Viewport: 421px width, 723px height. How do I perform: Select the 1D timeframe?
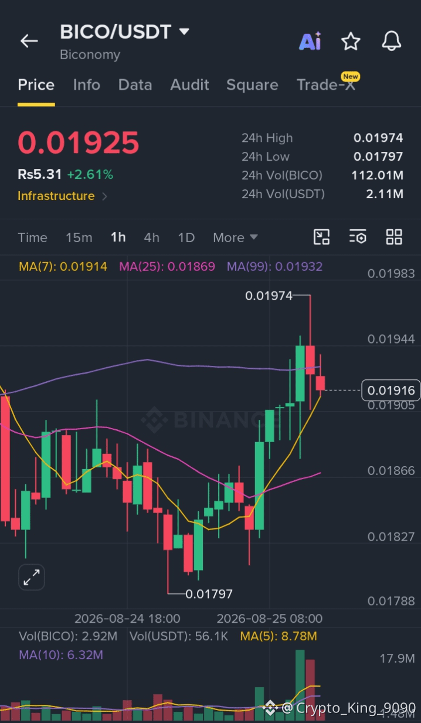tap(186, 237)
